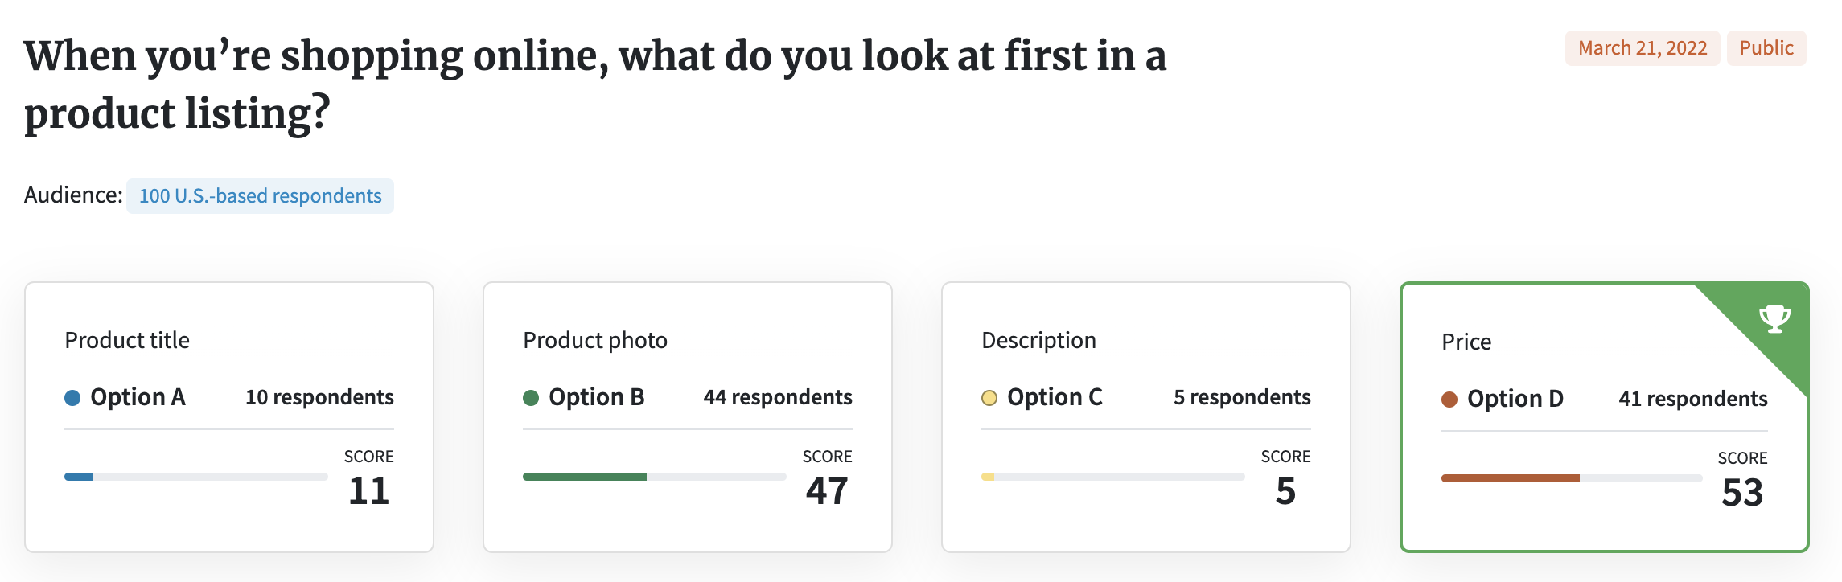The width and height of the screenshot is (1842, 582).
Task: Click the score value 53
Action: (x=1741, y=493)
